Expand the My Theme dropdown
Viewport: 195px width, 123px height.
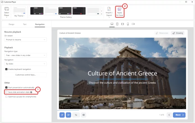point(19,16)
